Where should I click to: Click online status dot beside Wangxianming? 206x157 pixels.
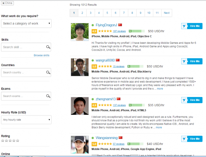tap(93, 138)
